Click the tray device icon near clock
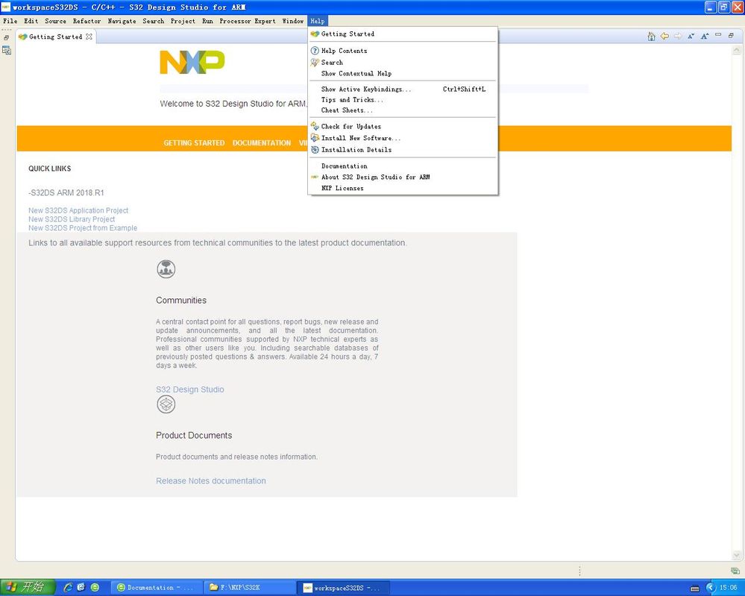 pyautogui.click(x=694, y=589)
